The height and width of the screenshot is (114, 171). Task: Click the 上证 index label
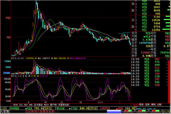click(3, 108)
